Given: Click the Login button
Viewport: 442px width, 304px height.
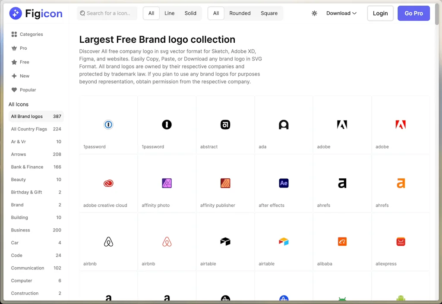Looking at the screenshot, I should [380, 13].
